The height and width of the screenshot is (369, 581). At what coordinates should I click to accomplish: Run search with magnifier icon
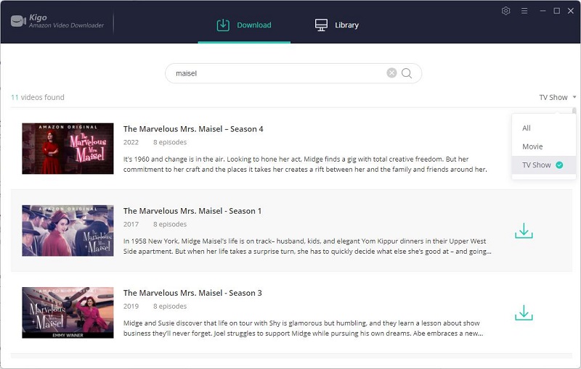pyautogui.click(x=407, y=73)
